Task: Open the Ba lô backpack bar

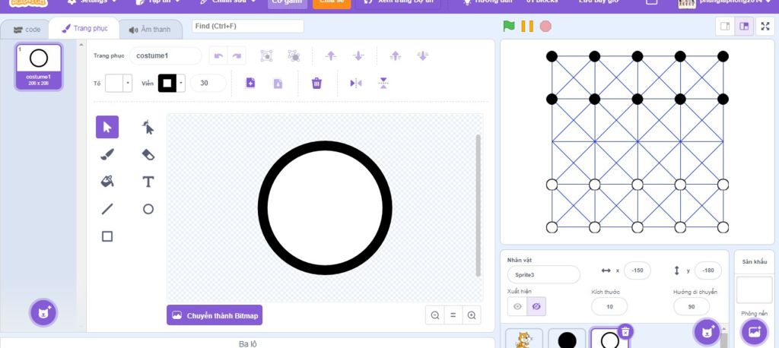Action: pos(247,343)
